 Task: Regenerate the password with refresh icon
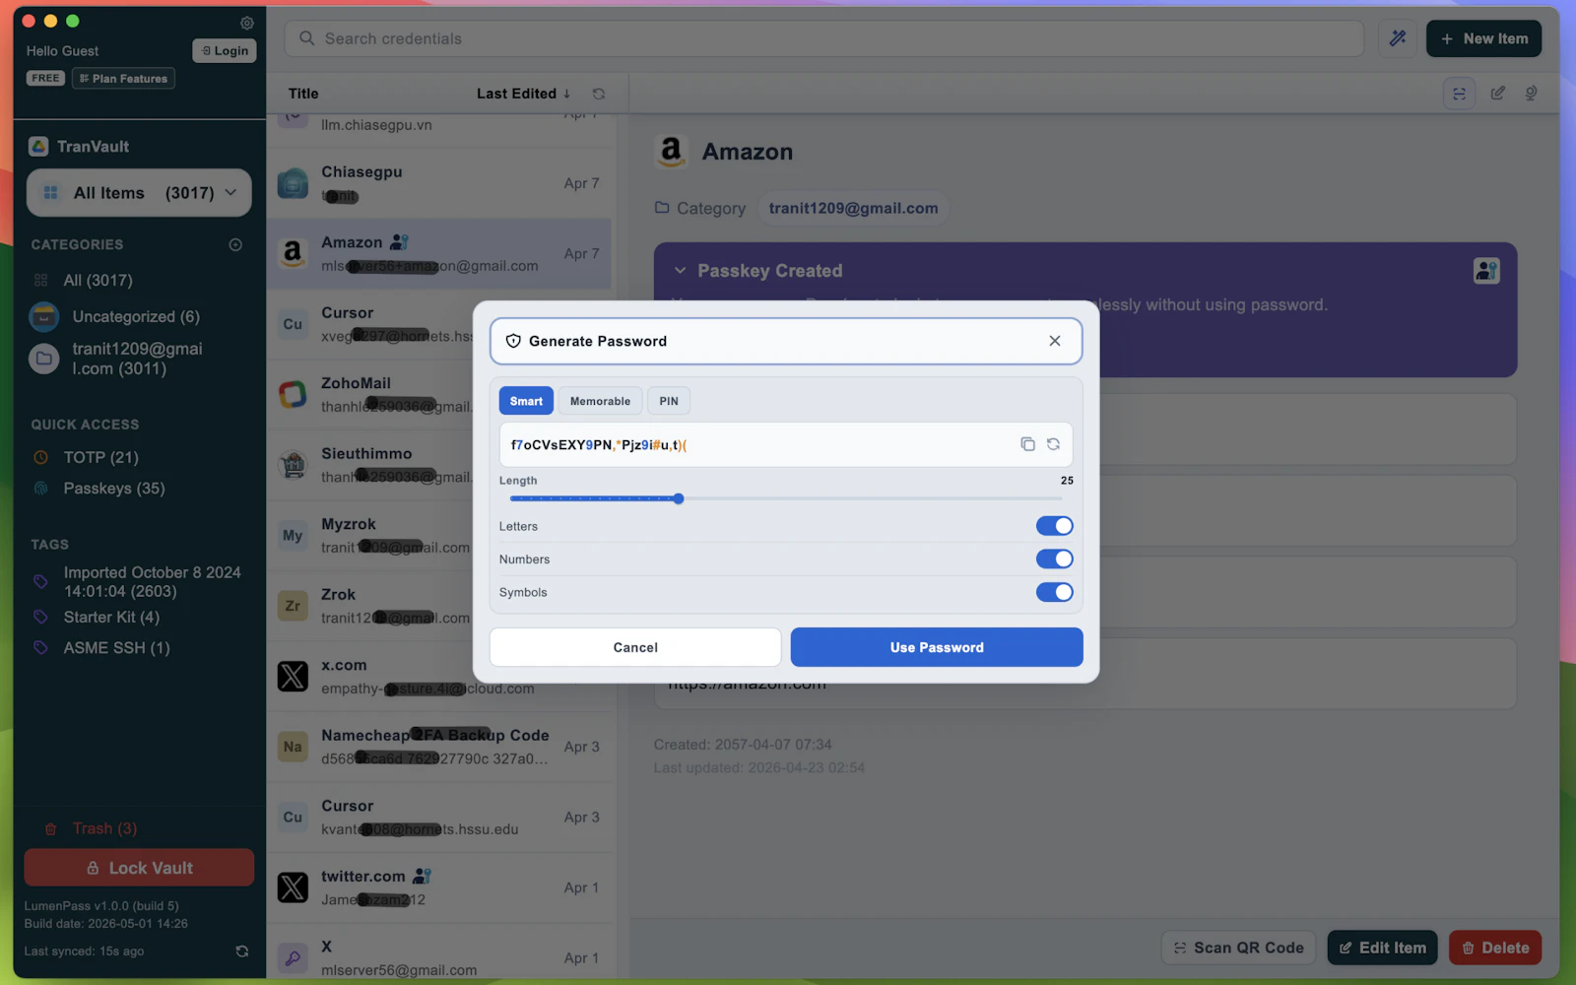(1053, 444)
